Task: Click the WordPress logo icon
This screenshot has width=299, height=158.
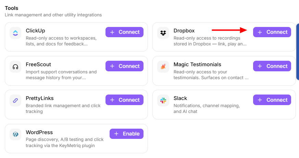Action: pyautogui.click(x=15, y=134)
